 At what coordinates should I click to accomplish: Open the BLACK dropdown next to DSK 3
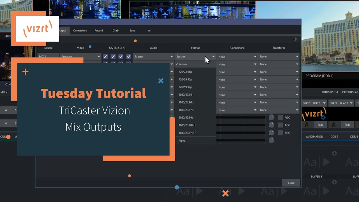coord(346,103)
